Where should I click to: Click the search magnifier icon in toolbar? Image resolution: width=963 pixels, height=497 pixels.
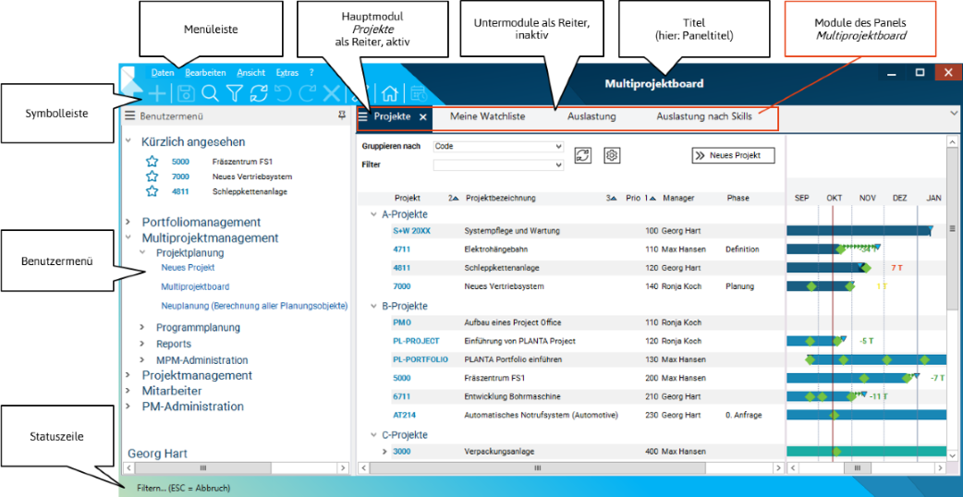(x=211, y=93)
